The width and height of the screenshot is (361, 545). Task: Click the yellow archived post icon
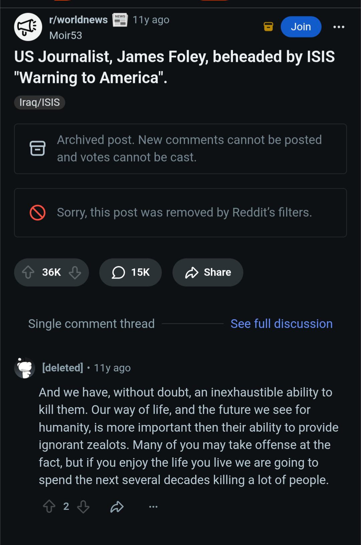click(x=268, y=27)
